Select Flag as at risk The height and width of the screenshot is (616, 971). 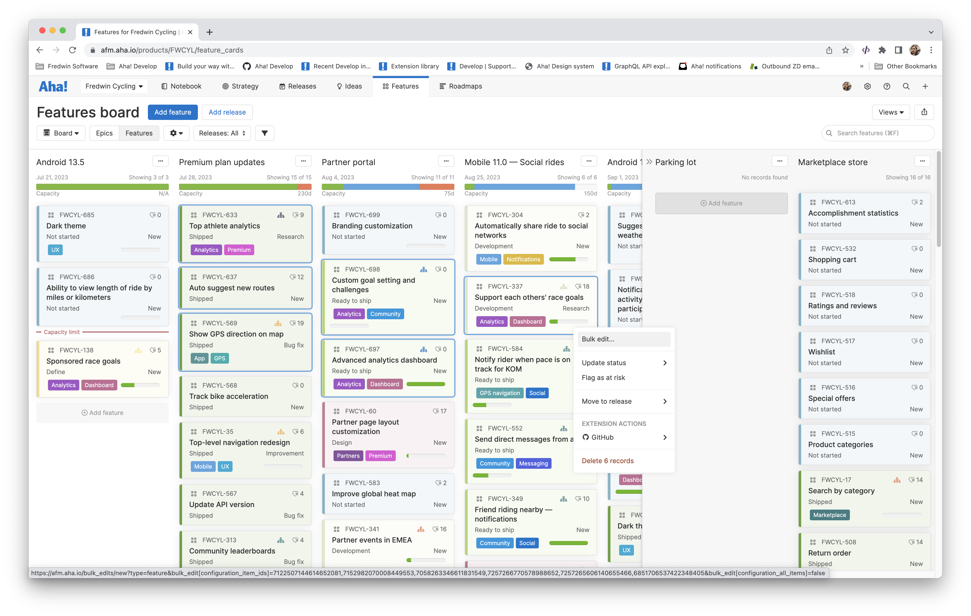pos(624,377)
